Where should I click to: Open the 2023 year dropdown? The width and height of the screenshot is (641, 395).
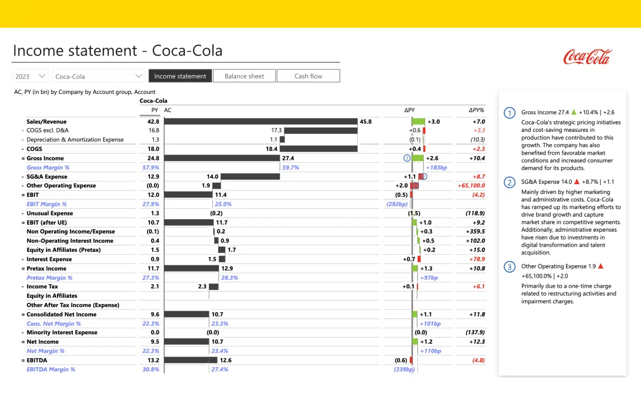click(x=30, y=76)
